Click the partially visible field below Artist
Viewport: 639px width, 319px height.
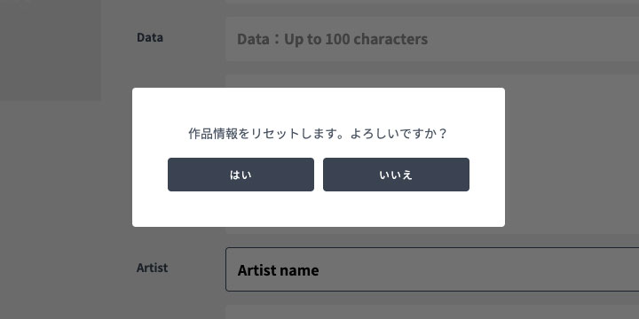pos(432,312)
